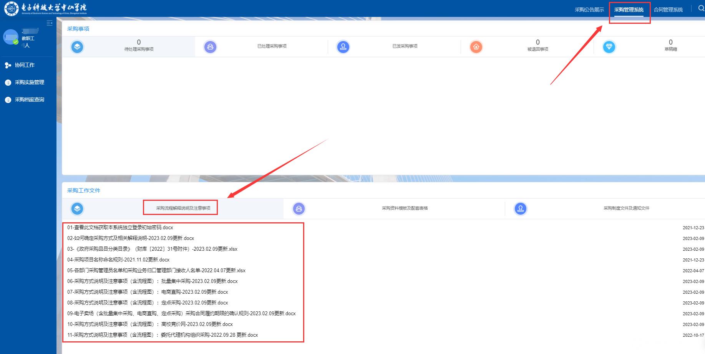Open 协同工作 in the sidebar
The height and width of the screenshot is (354, 705).
click(x=25, y=65)
